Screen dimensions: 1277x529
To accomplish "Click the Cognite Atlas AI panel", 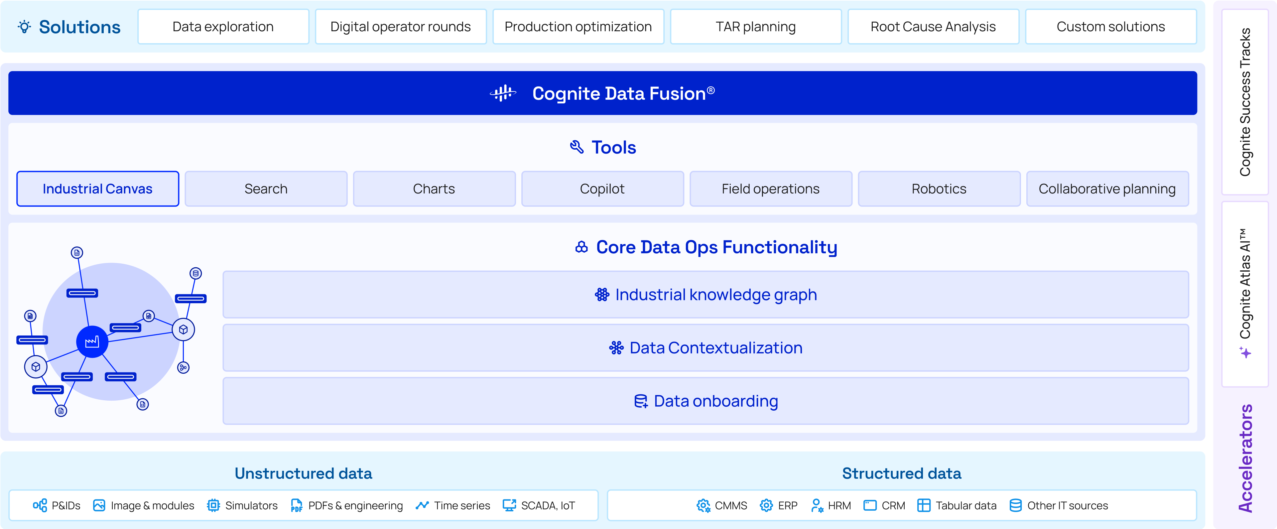I will tap(1245, 294).
